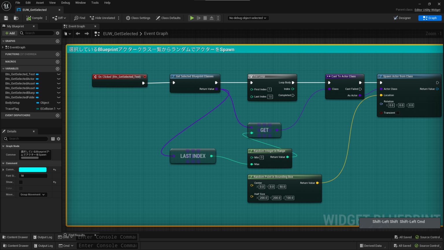Add a new variable with the VARIABLES plus icon
The width and height of the screenshot is (444, 250).
[58, 69]
